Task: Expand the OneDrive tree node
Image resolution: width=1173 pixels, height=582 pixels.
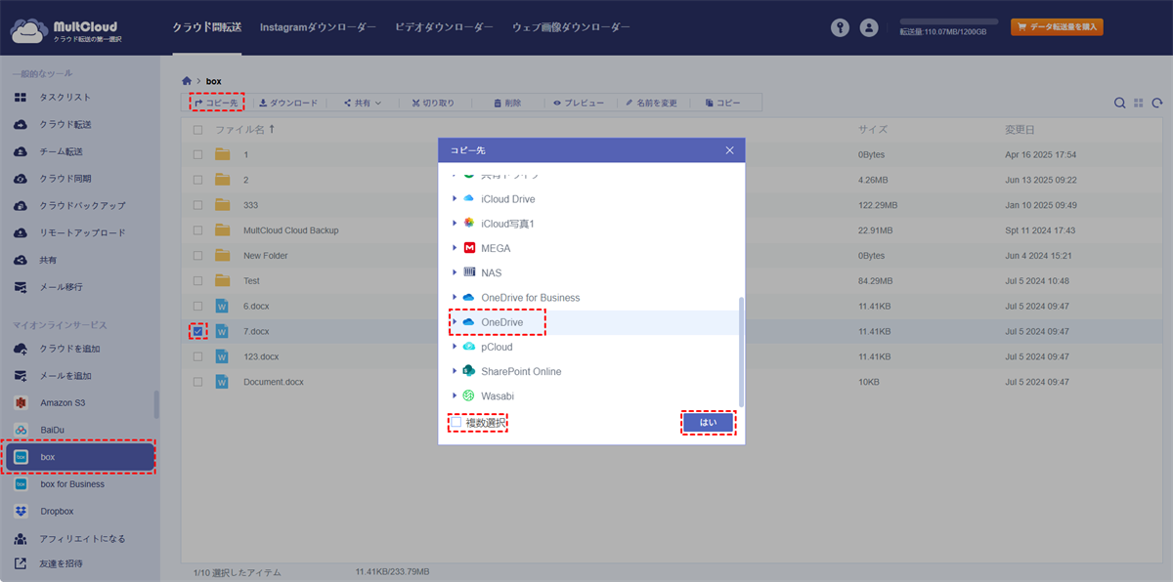Action: pos(455,322)
